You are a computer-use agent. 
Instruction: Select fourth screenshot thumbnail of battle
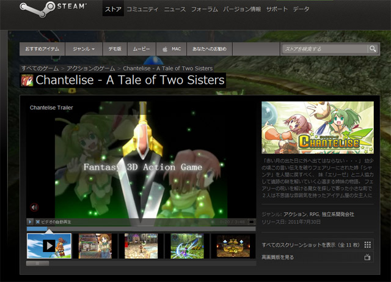point(187,246)
